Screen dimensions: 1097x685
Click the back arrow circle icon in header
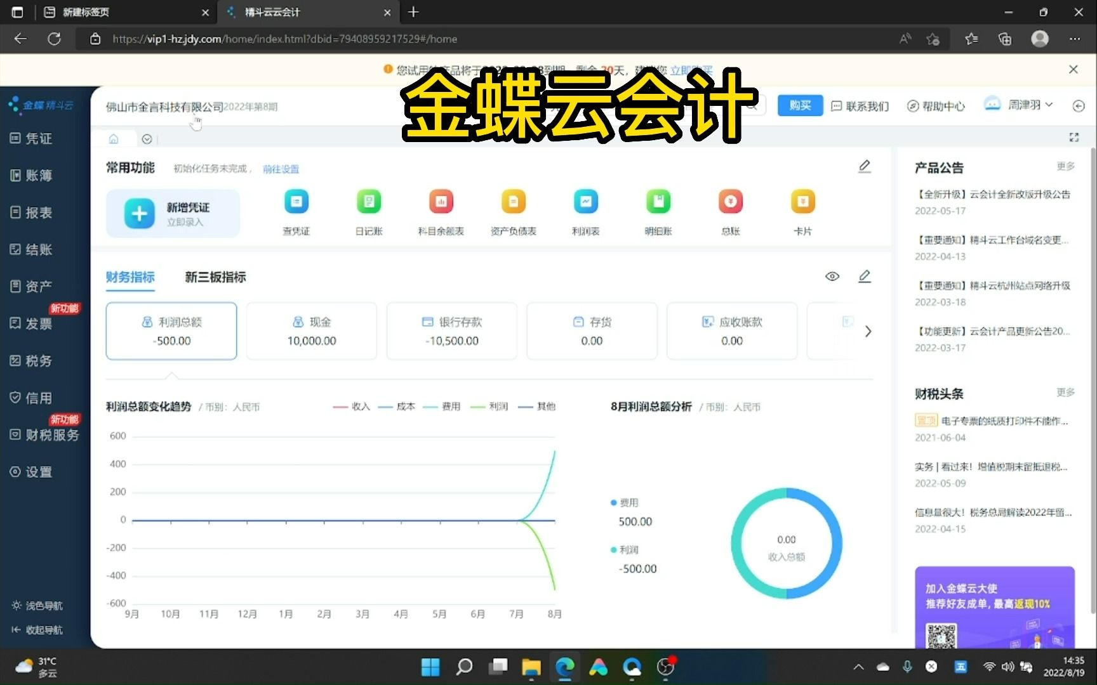point(1079,106)
